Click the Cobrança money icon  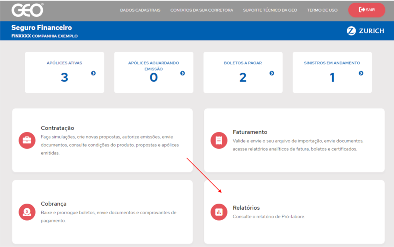click(27, 212)
